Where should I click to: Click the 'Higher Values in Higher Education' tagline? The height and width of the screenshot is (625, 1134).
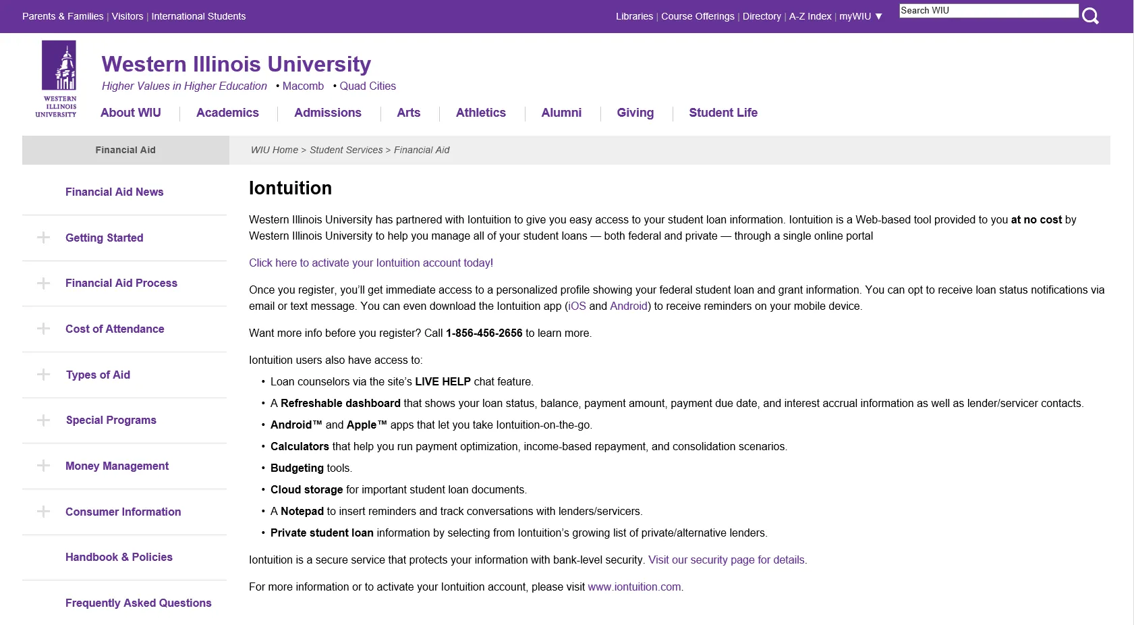tap(184, 86)
